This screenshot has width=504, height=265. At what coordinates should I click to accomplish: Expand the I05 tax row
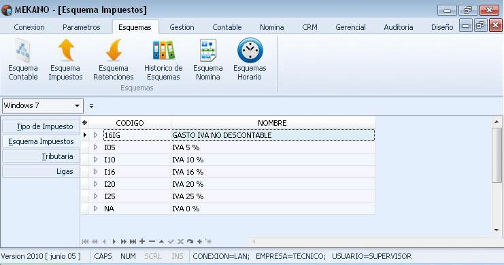[95, 147]
